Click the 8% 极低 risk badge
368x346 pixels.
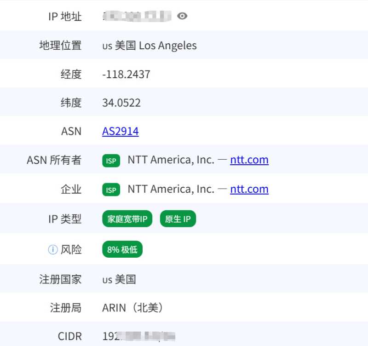coord(122,249)
